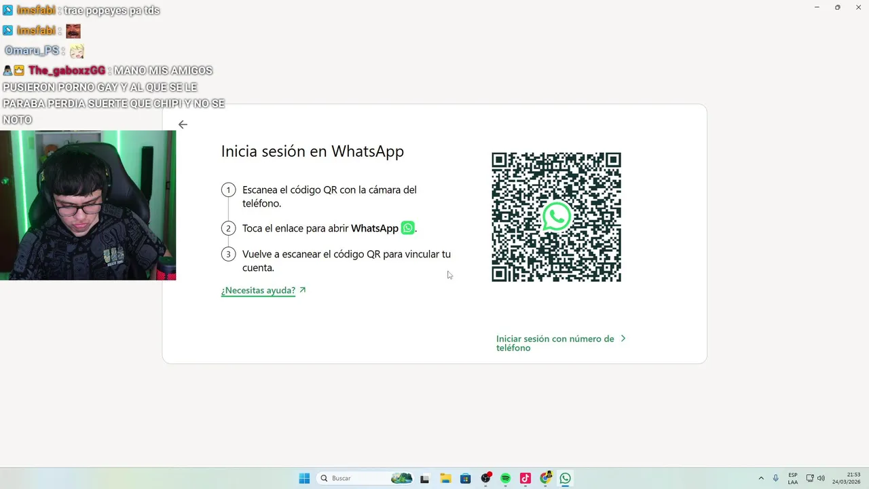The width and height of the screenshot is (869, 489).
Task: Restore down the WhatsApp window
Action: coord(837,7)
